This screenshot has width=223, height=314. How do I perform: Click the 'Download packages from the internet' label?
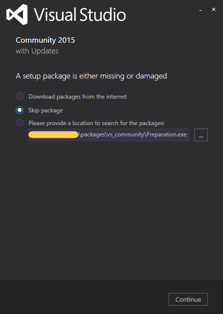coord(77,97)
